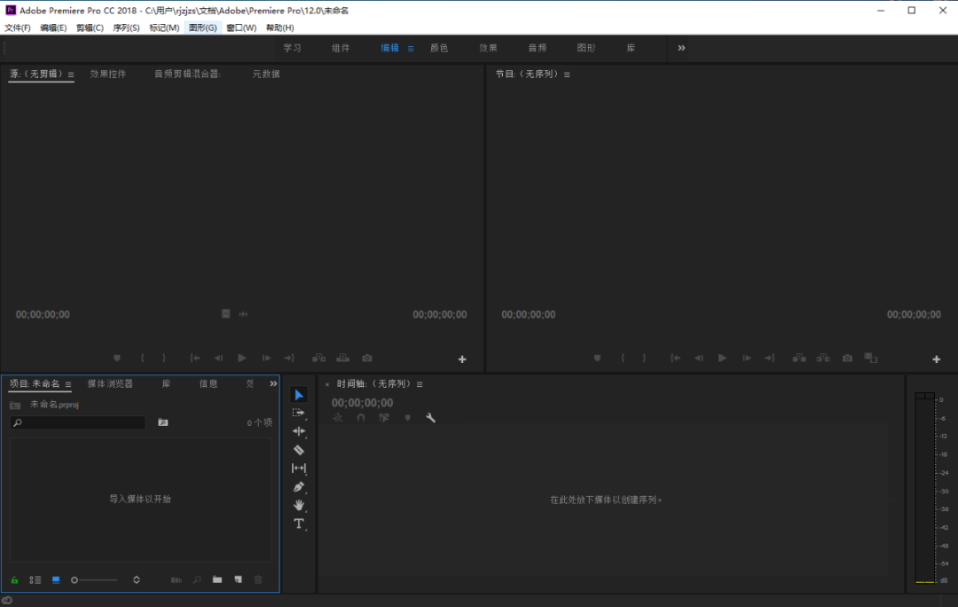The image size is (958, 607).
Task: Click the New Bin folder icon in the project panel
Action: (217, 579)
